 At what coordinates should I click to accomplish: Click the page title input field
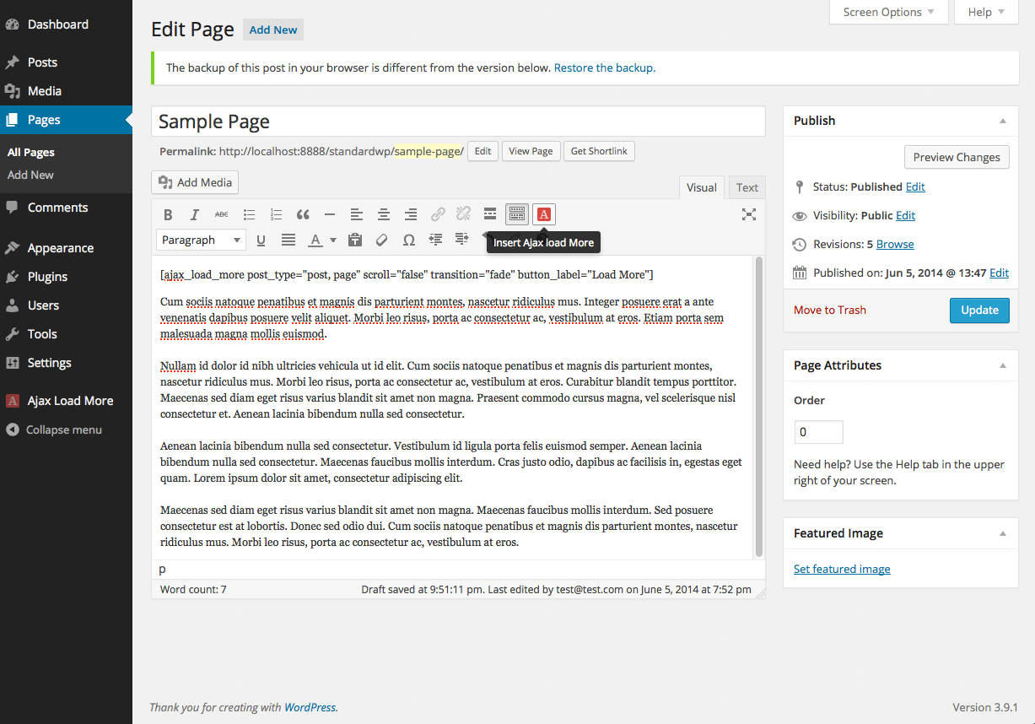click(458, 122)
